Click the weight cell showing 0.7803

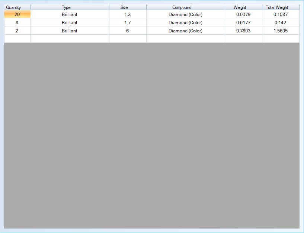pyautogui.click(x=243, y=31)
